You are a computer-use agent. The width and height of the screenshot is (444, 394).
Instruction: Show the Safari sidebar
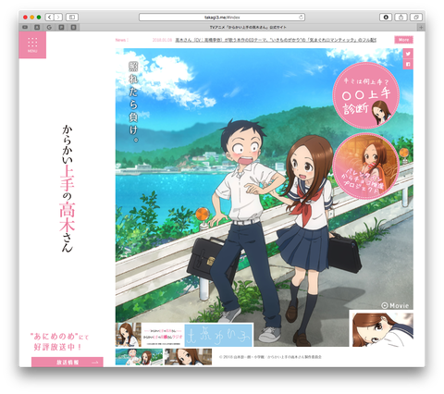pyautogui.click(x=72, y=18)
